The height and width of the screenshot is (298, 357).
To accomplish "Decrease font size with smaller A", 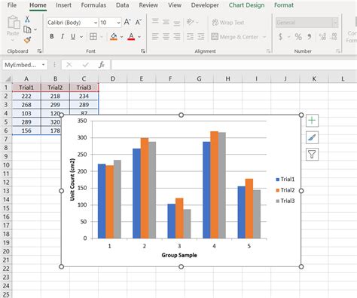I will (x=139, y=22).
